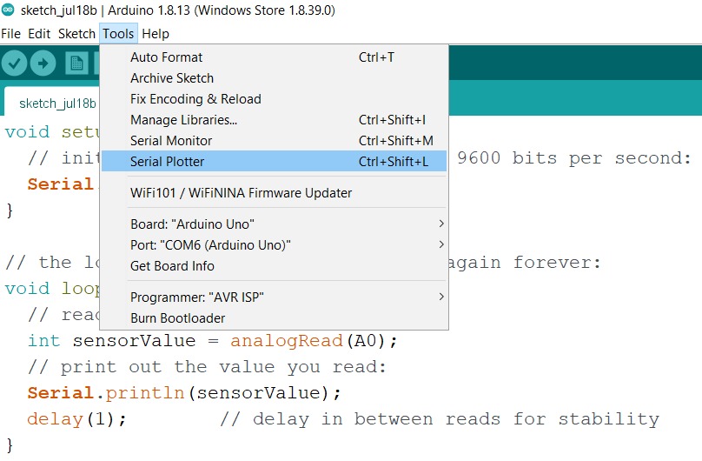Click the Arduino logo in title bar

tap(8, 10)
